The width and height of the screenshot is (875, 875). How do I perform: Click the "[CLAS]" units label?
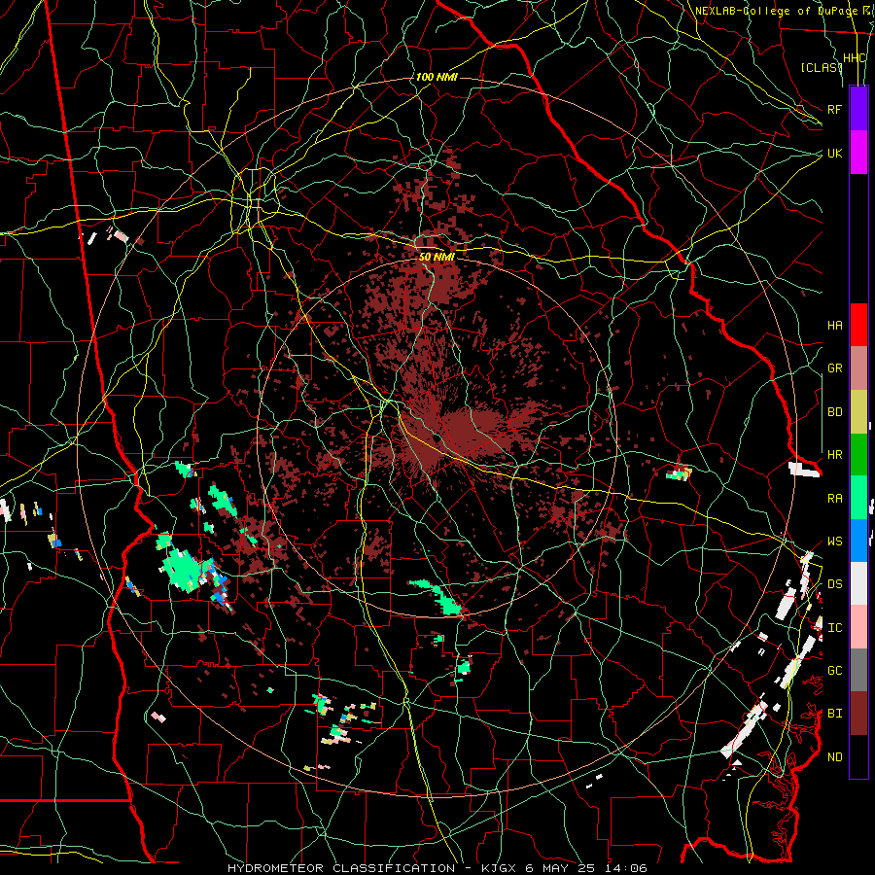(822, 67)
